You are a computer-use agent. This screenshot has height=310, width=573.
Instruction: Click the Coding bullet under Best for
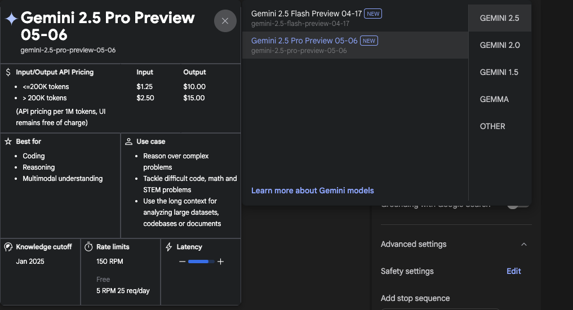coord(34,156)
